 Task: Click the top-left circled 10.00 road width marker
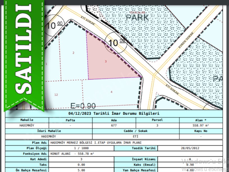pos(54,26)
